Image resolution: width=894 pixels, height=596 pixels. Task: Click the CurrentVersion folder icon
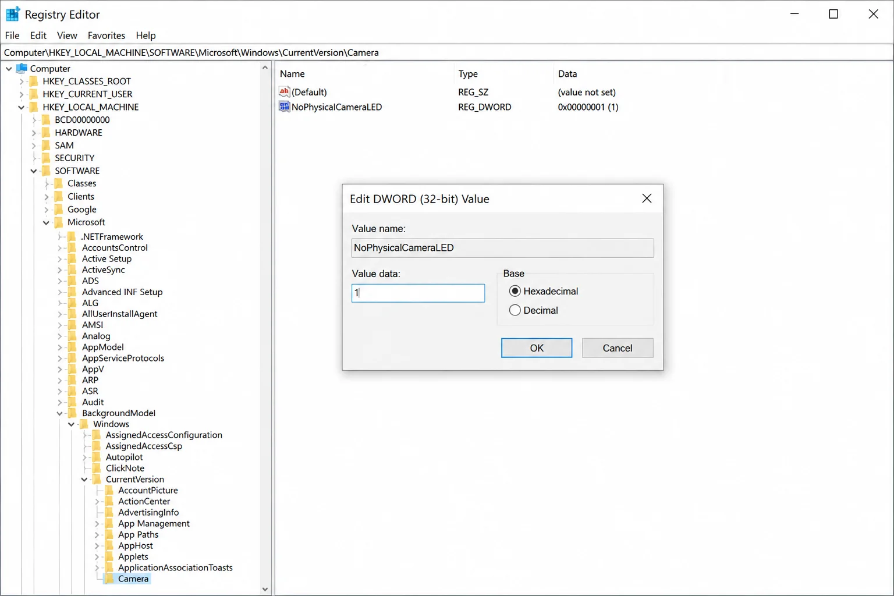click(x=97, y=479)
